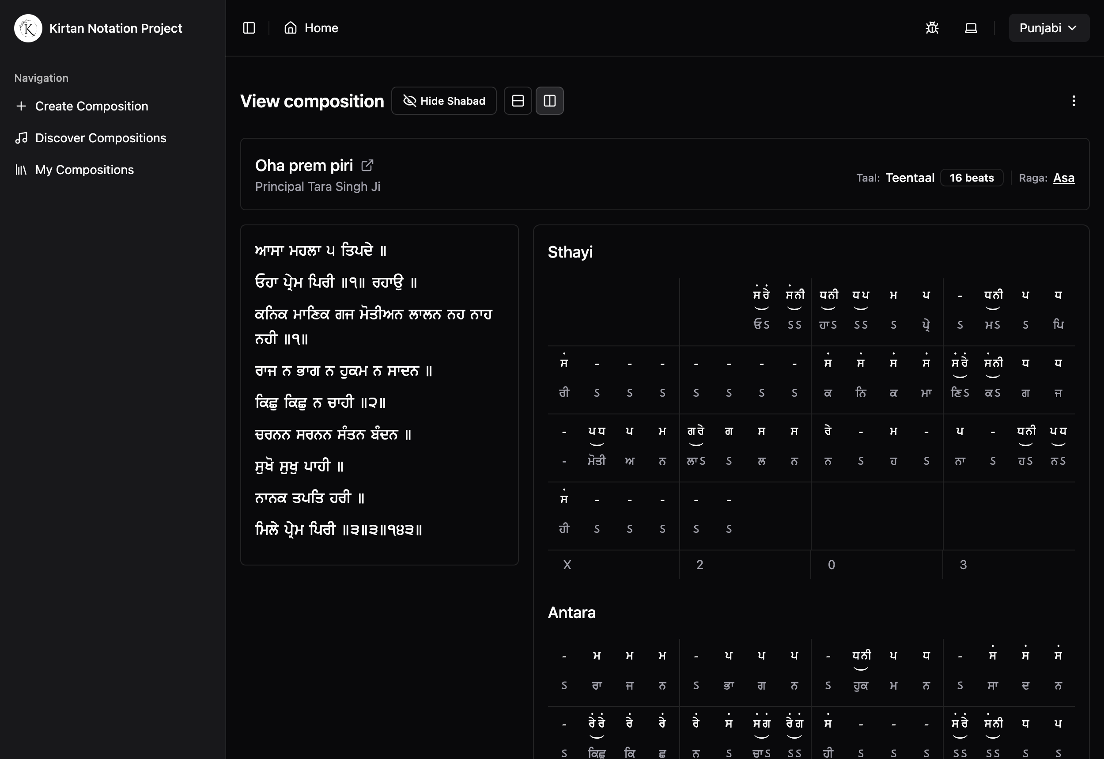Switch to side-by-side column layout view
Image resolution: width=1104 pixels, height=759 pixels.
click(x=549, y=101)
